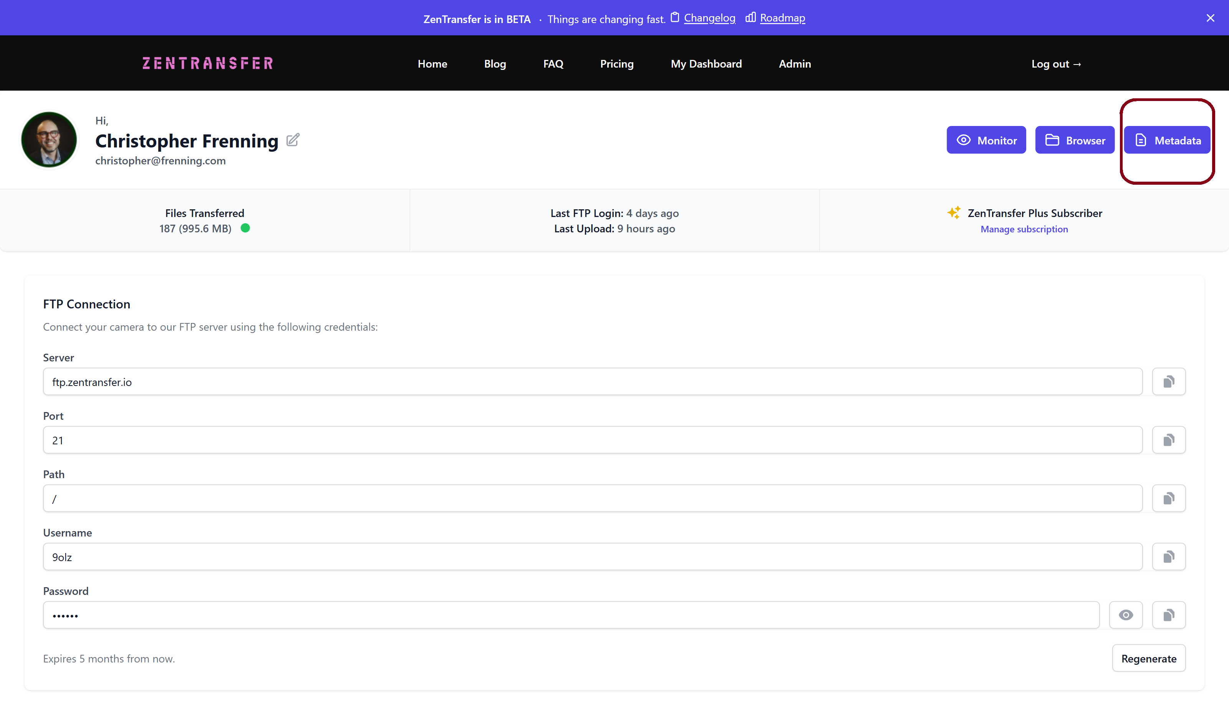Open the Changelog link
The height and width of the screenshot is (712, 1229).
tap(709, 18)
